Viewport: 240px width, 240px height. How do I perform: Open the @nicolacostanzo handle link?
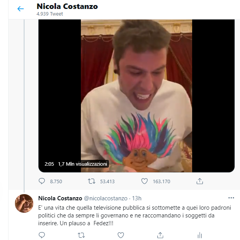(x=106, y=198)
